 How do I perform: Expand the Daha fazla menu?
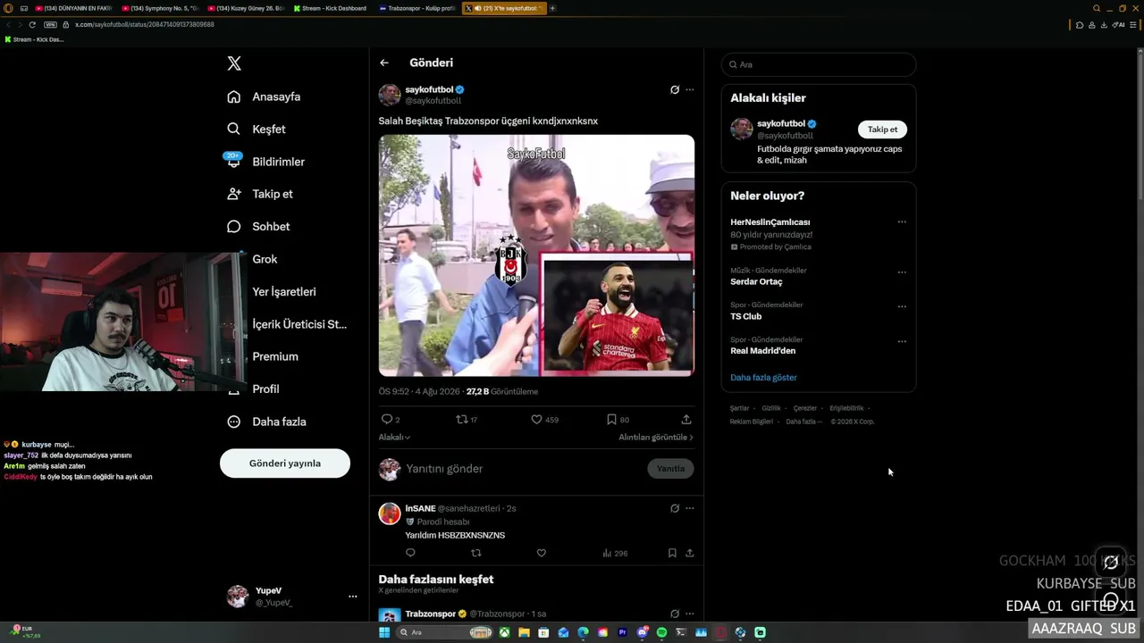pyautogui.click(x=266, y=422)
